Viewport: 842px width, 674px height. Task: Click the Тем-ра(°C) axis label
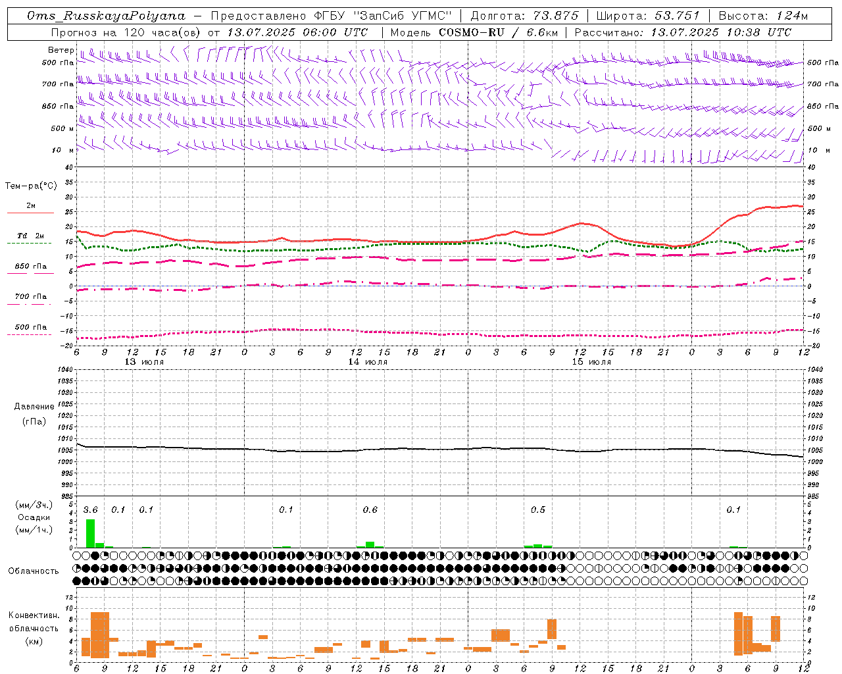pyautogui.click(x=31, y=186)
